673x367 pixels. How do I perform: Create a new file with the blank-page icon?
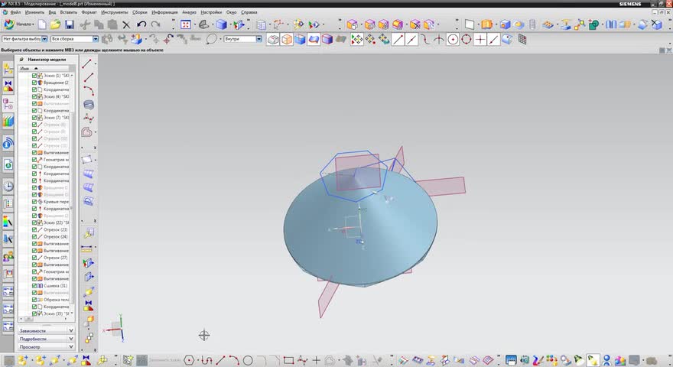click(42, 24)
